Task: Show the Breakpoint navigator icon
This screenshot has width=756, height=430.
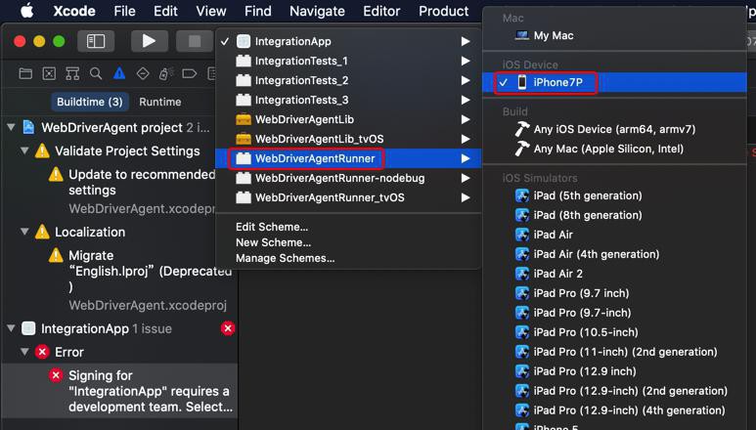Action: (x=189, y=73)
